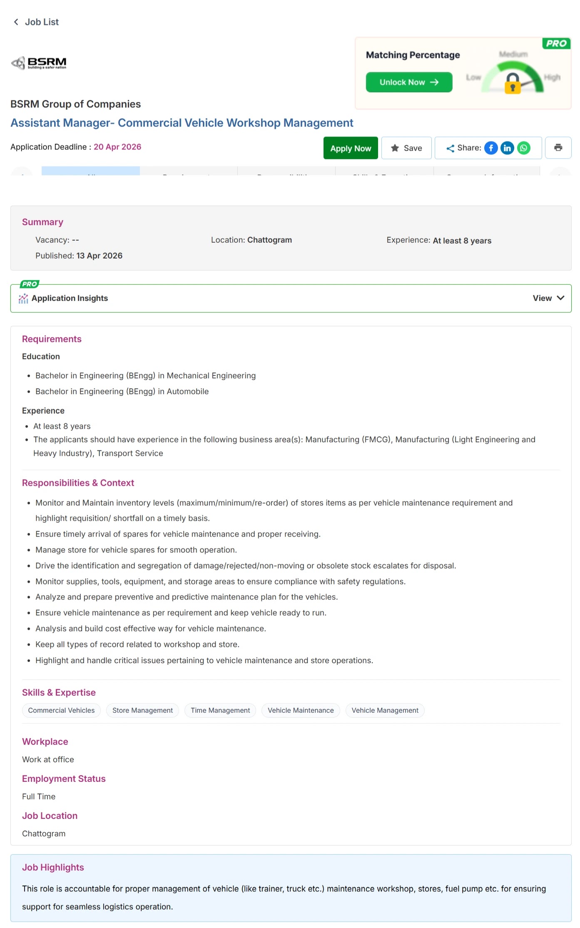The width and height of the screenshot is (580, 928).
Task: Share the job via WhatsApp
Action: tap(524, 148)
